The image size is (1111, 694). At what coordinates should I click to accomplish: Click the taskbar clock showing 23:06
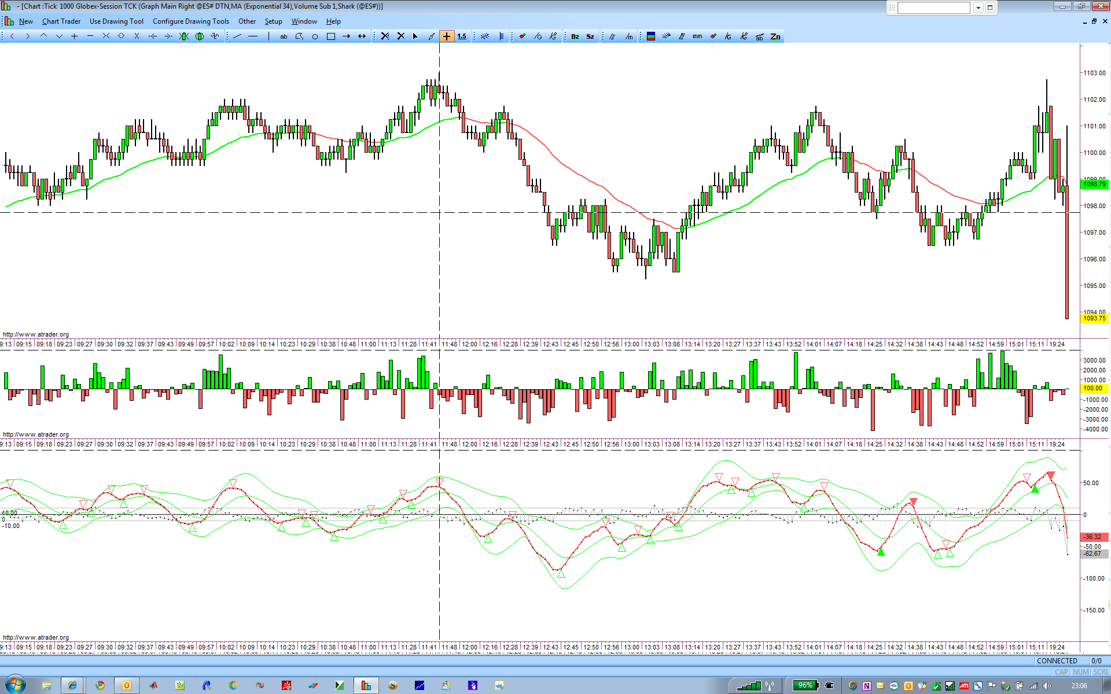coord(1079,686)
